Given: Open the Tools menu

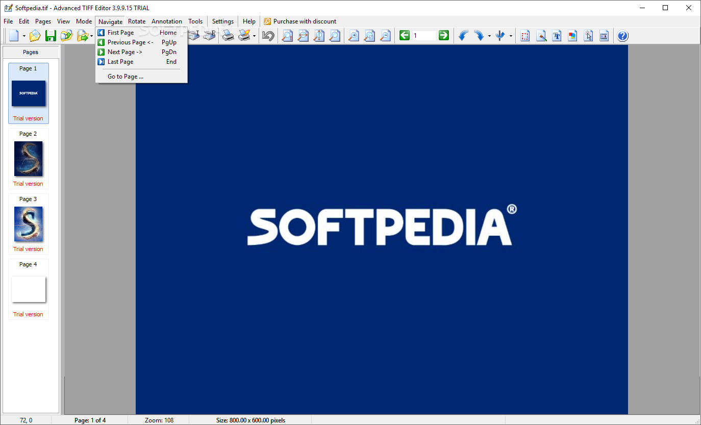Looking at the screenshot, I should coord(195,21).
